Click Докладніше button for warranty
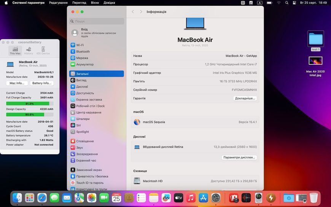Image resolution: width=331 pixels, height=207 pixels. coord(245,98)
